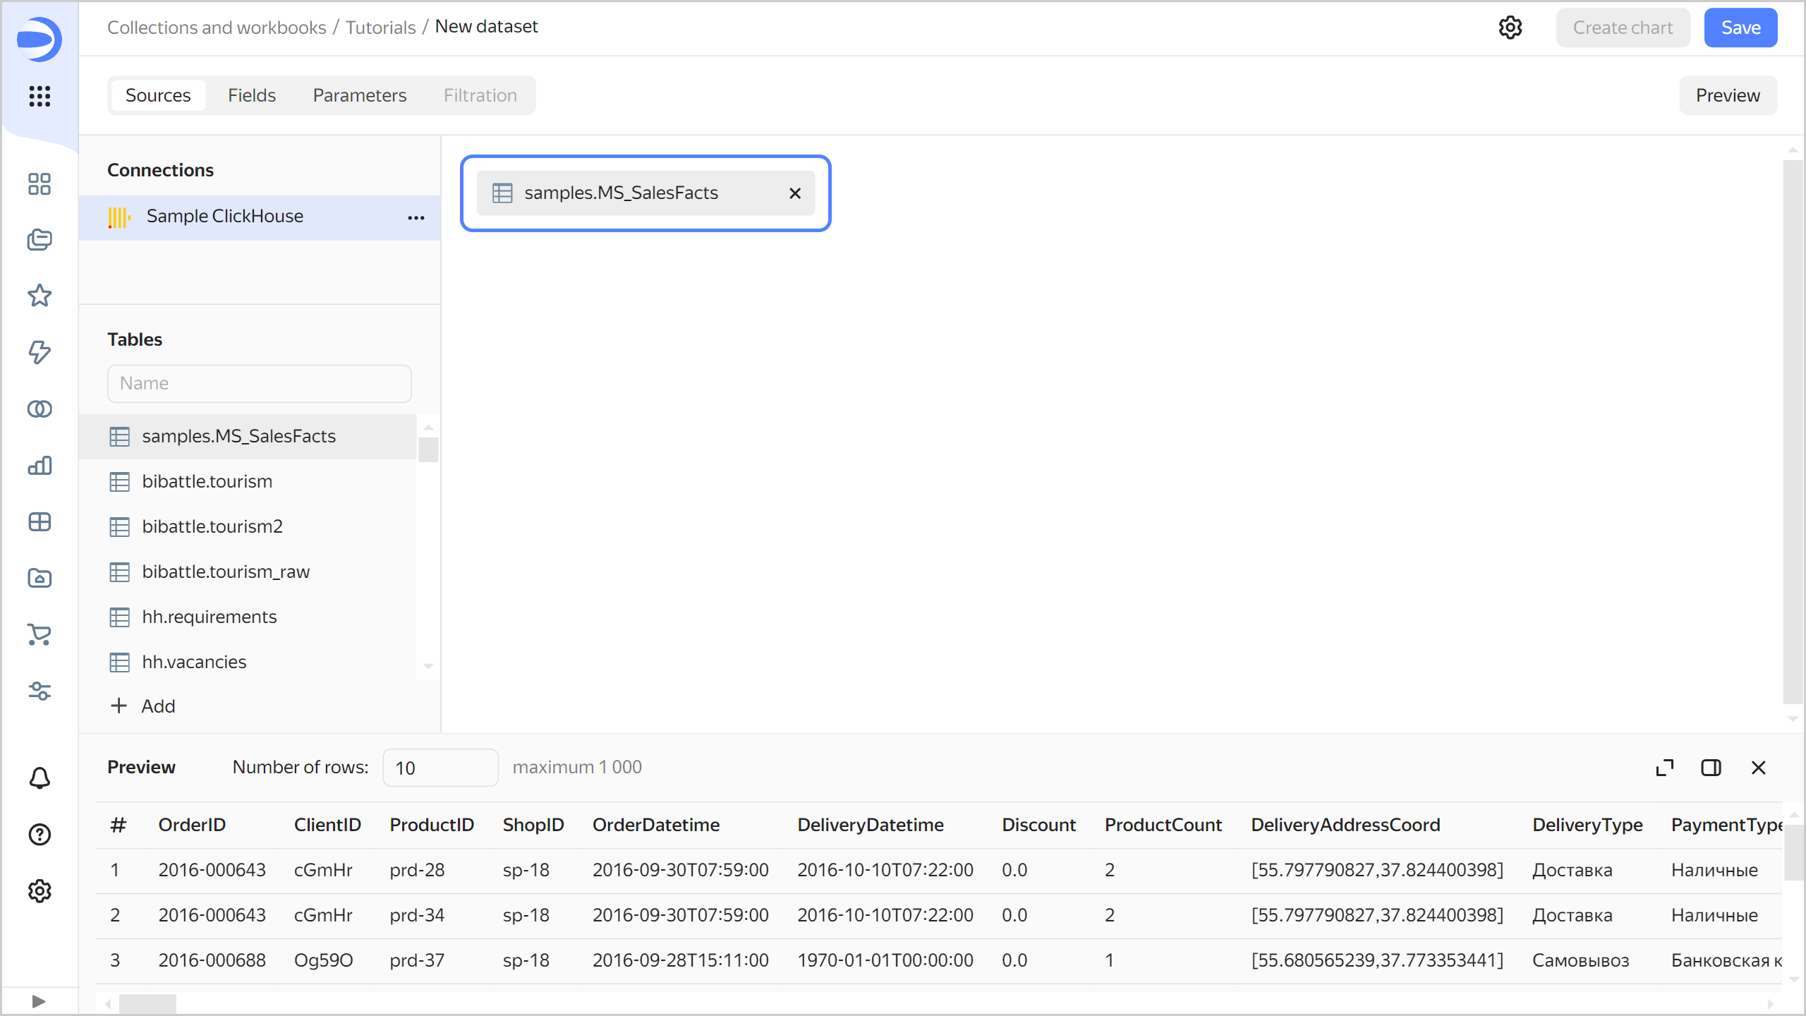Click the Number of rows input
Viewport: 1806px width, 1016px height.
tap(440, 768)
